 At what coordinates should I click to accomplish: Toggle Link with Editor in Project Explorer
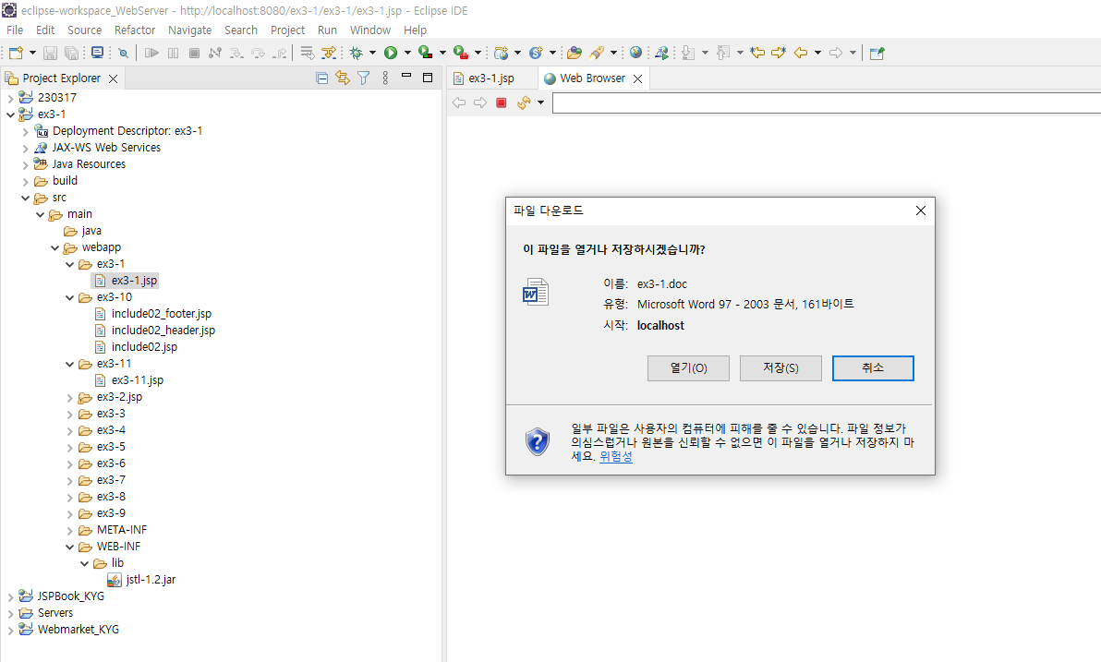(x=343, y=78)
